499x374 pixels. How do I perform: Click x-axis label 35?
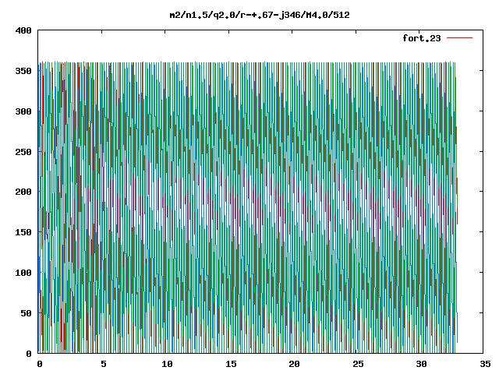485,364
